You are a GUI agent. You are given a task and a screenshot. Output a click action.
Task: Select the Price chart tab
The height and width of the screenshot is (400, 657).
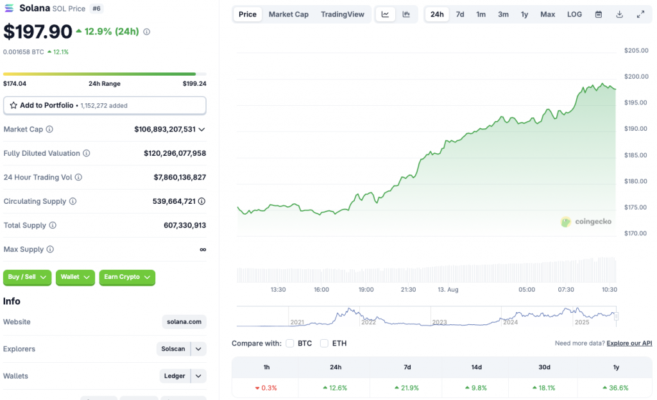(248, 14)
